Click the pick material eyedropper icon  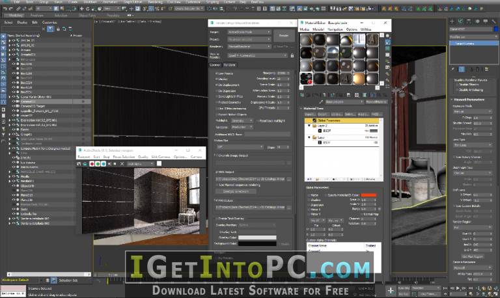click(321, 102)
